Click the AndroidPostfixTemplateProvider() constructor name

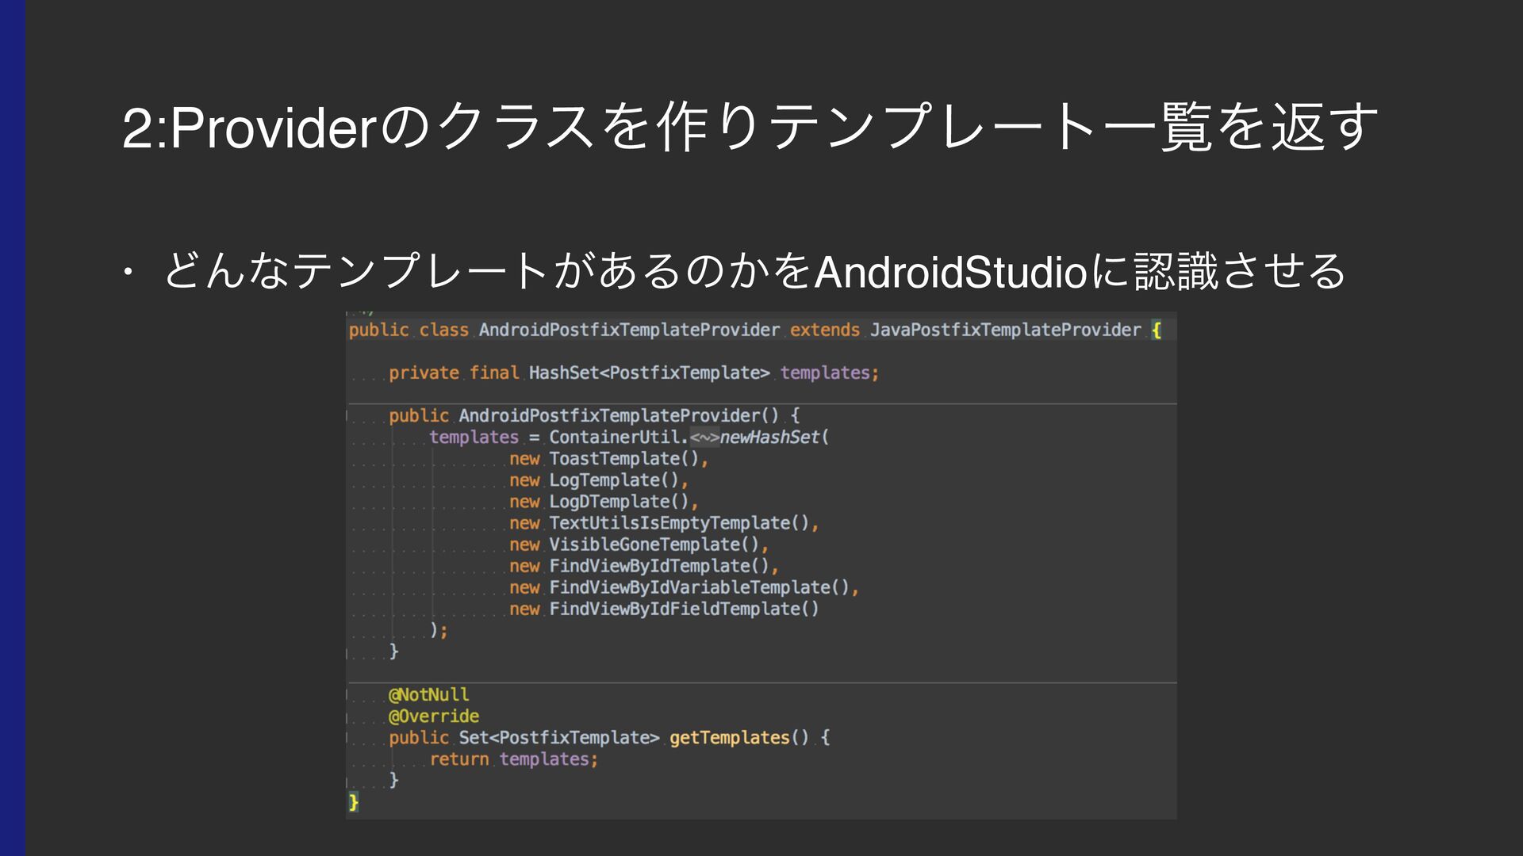click(619, 415)
